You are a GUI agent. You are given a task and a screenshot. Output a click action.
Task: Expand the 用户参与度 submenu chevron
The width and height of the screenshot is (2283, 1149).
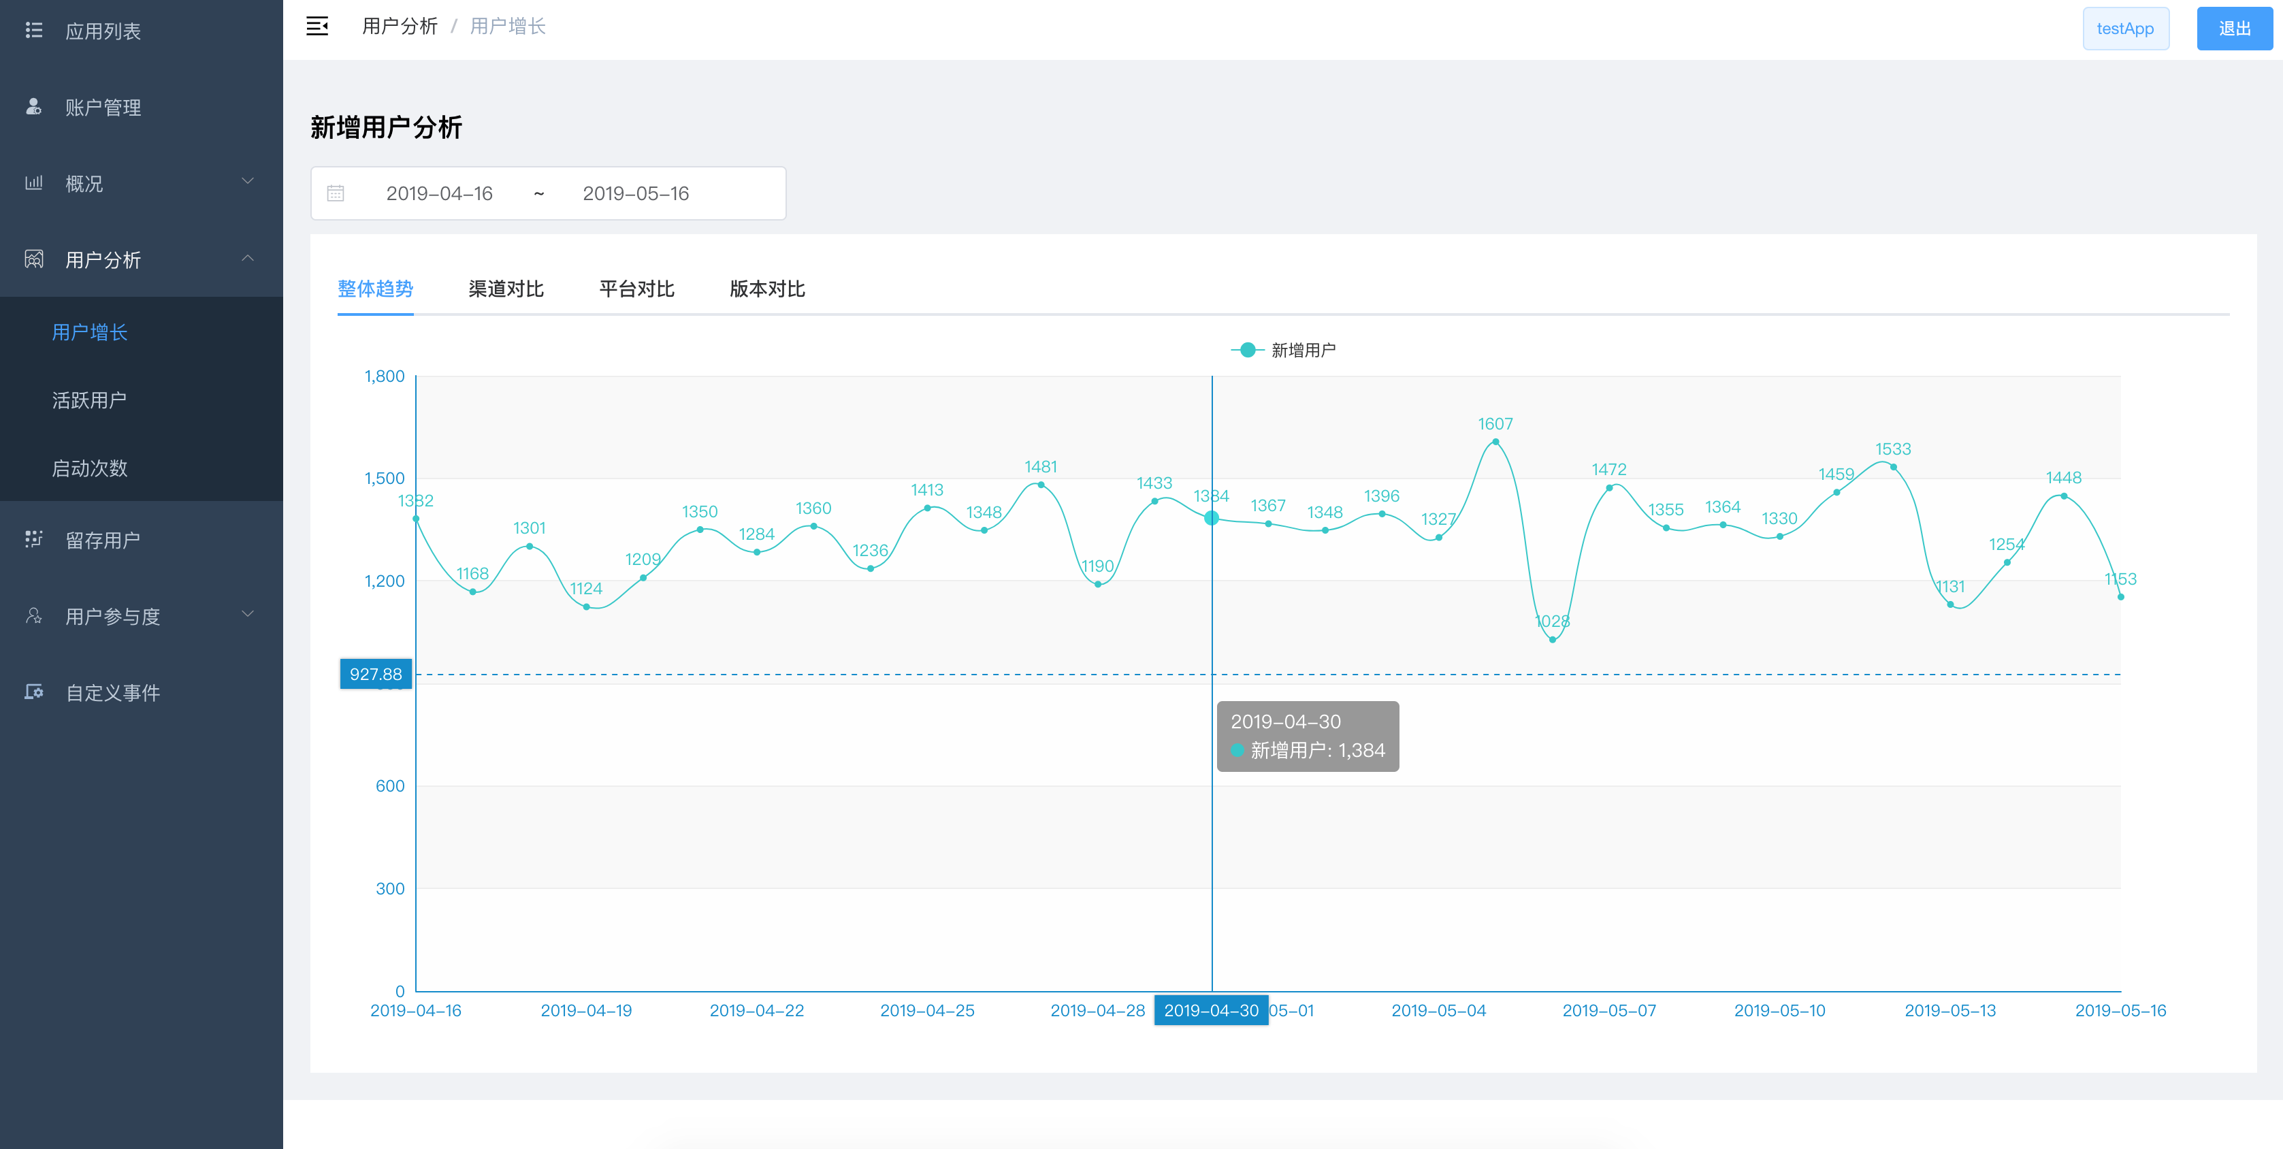point(248,613)
